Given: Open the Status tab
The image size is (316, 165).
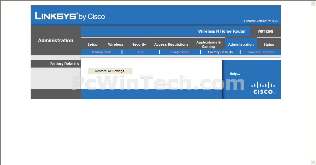Looking at the screenshot, I should click(269, 44).
